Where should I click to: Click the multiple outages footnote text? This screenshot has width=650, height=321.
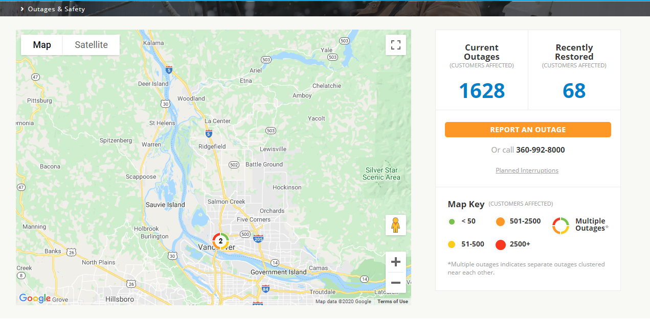tap(526, 268)
